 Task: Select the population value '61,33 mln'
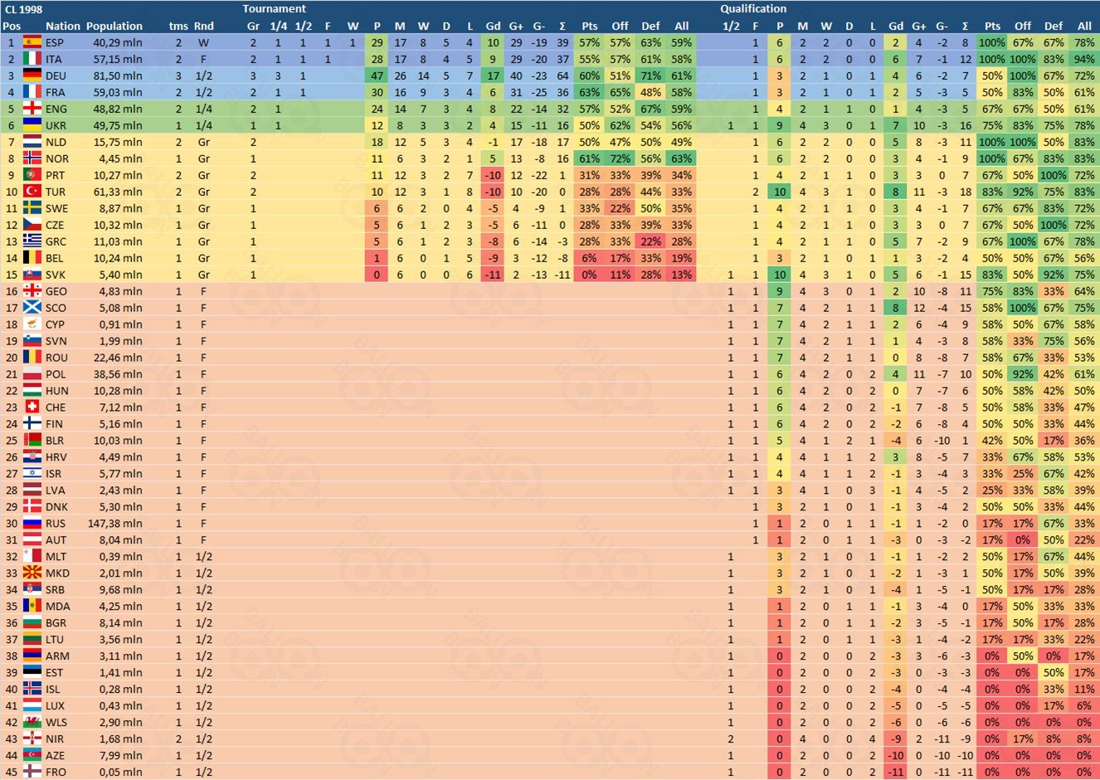click(x=118, y=192)
